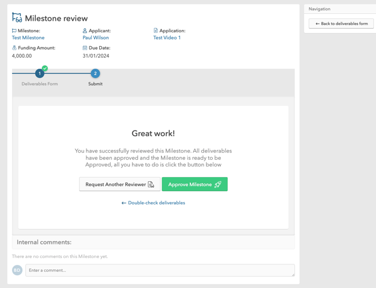Open the Deliverables Form step label
The width and height of the screenshot is (376, 288).
pyautogui.click(x=40, y=84)
